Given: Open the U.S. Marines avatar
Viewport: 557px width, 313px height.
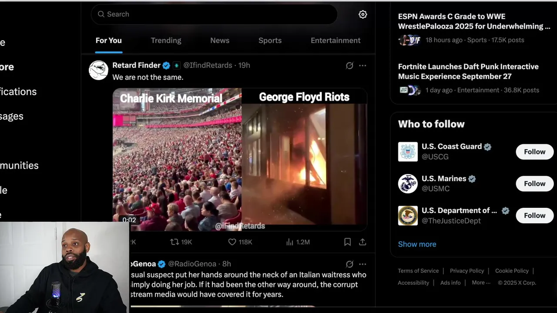Looking at the screenshot, I should coord(408,183).
